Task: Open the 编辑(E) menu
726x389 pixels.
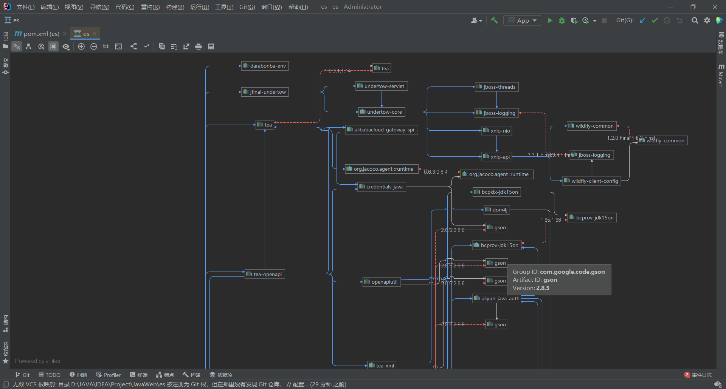Action: pyautogui.click(x=50, y=7)
